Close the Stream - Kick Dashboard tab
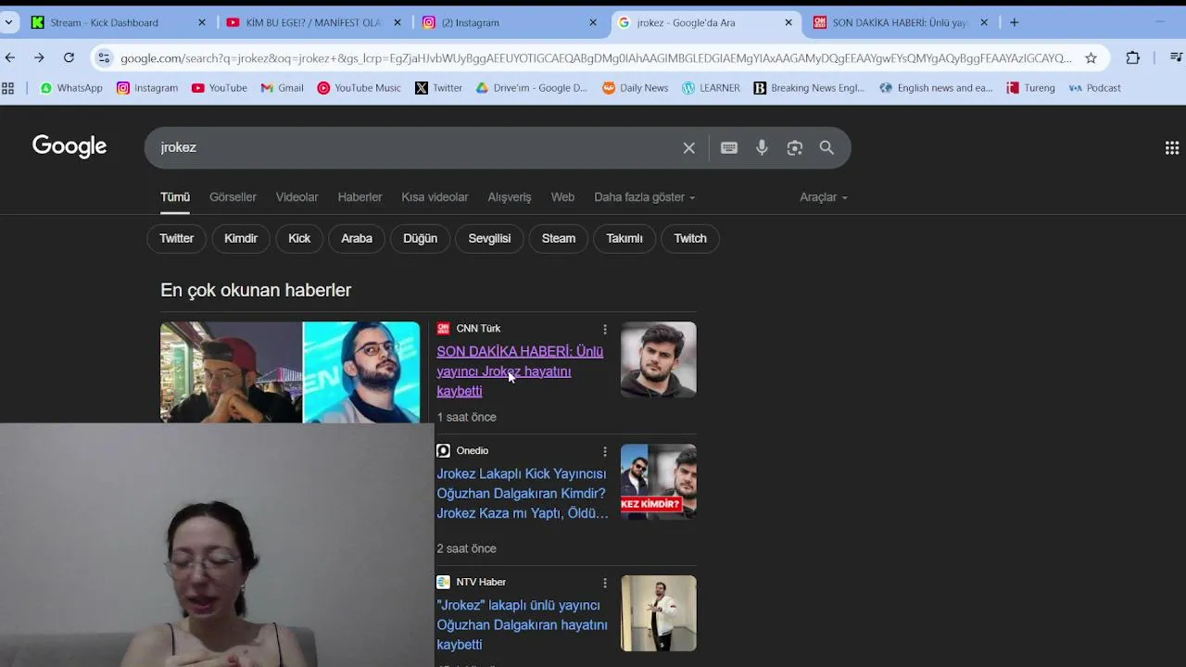The width and height of the screenshot is (1186, 667). pos(202,22)
